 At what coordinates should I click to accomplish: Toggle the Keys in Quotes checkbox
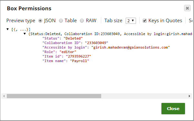point(145,21)
